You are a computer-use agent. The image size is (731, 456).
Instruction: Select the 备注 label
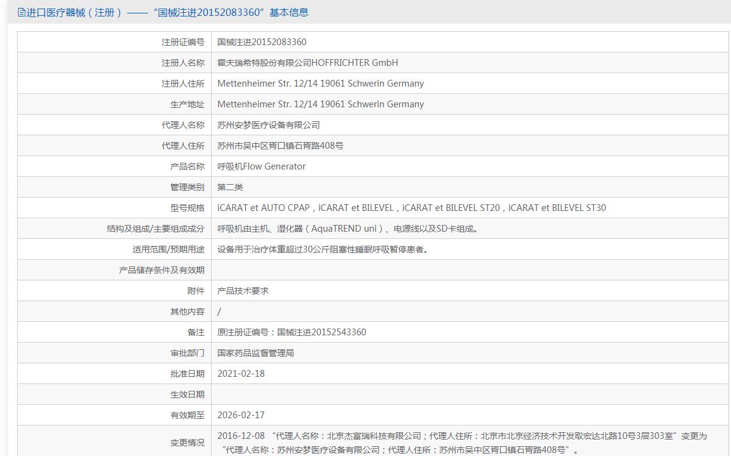coord(196,332)
